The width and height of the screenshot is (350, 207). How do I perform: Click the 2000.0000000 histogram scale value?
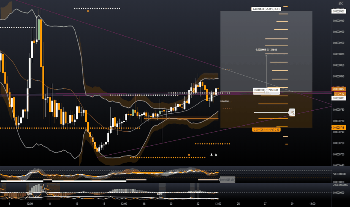(340, 185)
